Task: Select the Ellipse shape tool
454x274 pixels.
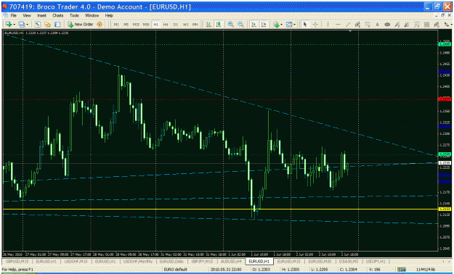Action: tap(387, 25)
